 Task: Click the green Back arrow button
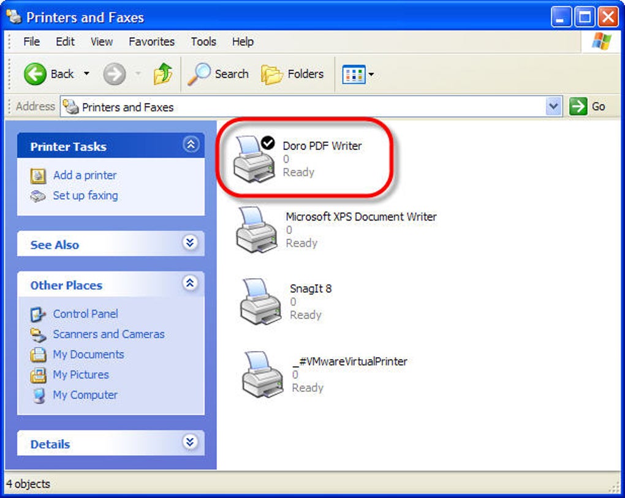click(35, 74)
